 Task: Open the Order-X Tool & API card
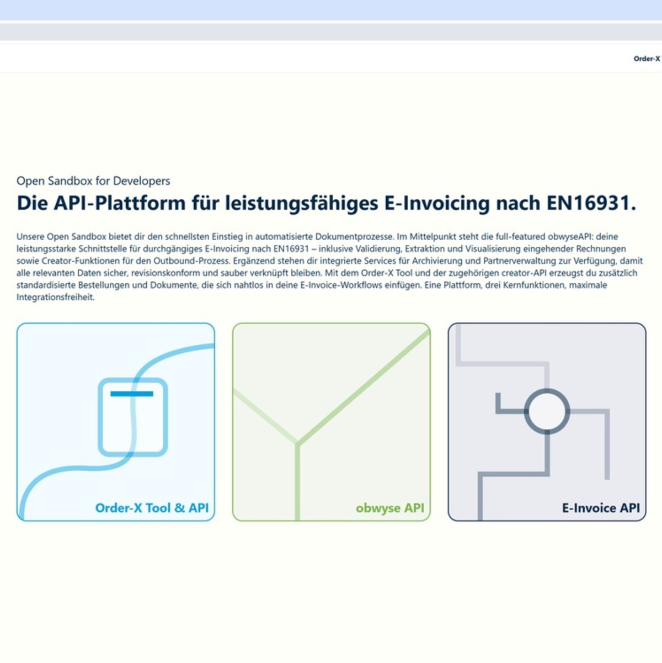116,422
